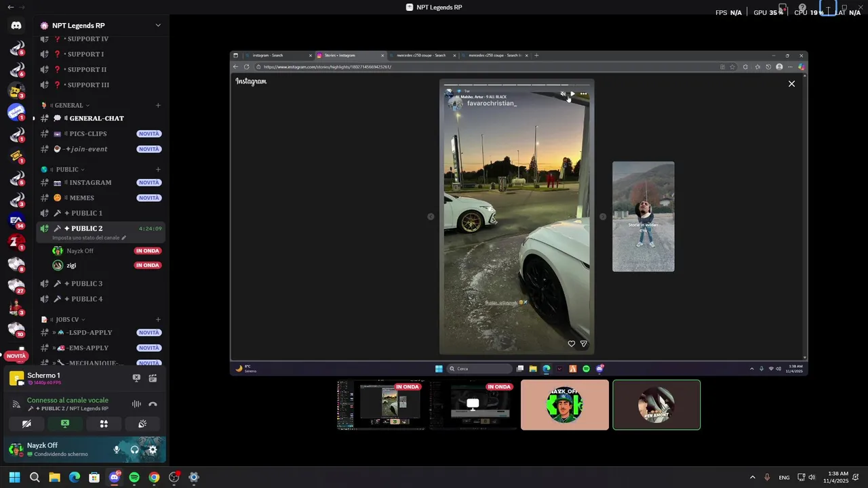Join SUPPORT III voice channel
This screenshot has height=488, width=868.
100,85
